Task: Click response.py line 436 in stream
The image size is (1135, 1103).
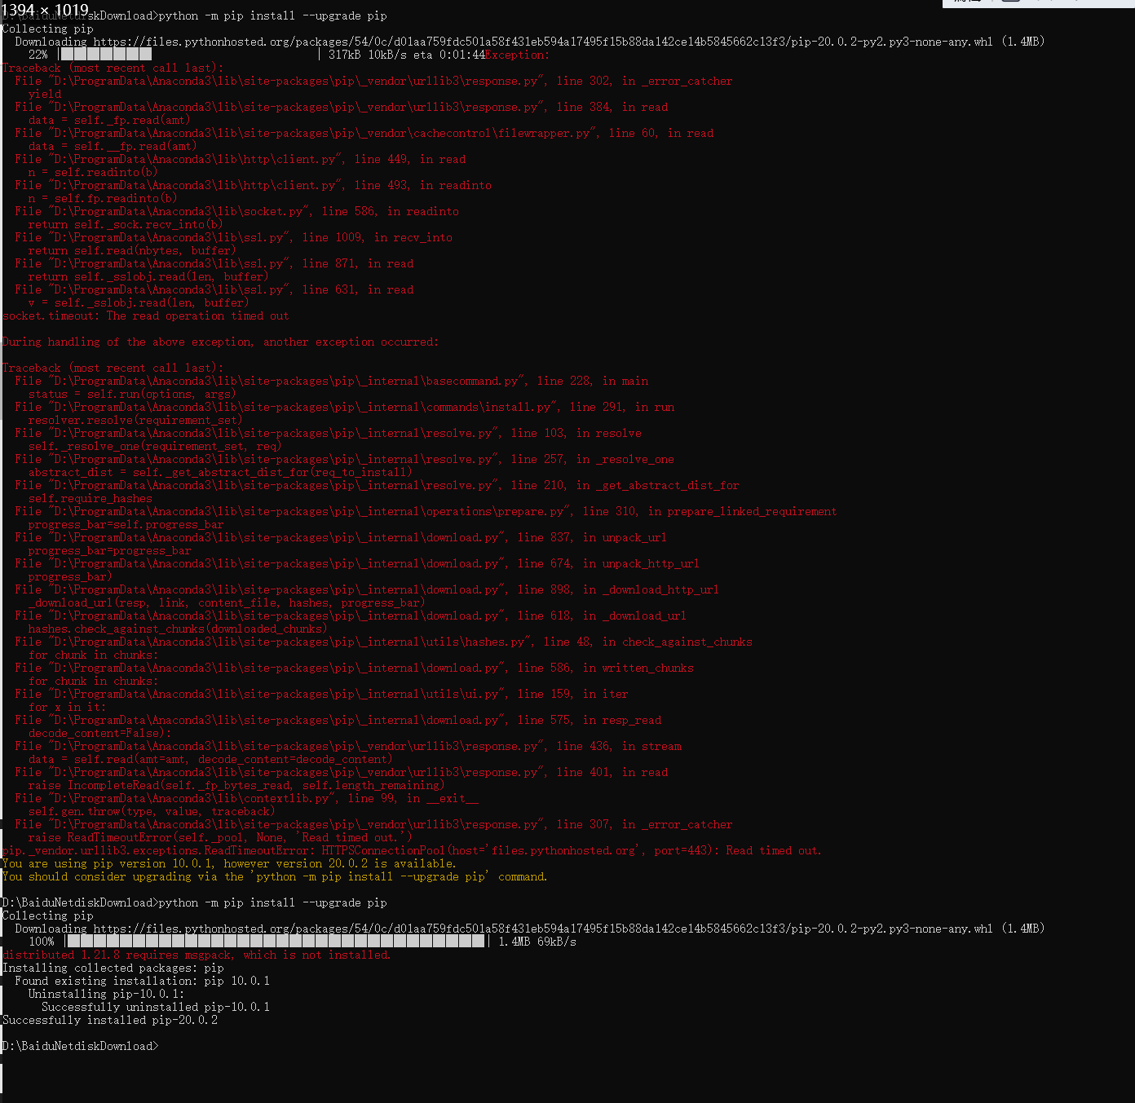Action: click(347, 746)
